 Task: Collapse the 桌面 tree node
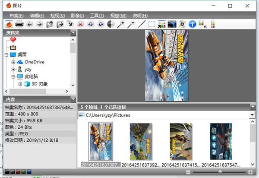(x=6, y=55)
